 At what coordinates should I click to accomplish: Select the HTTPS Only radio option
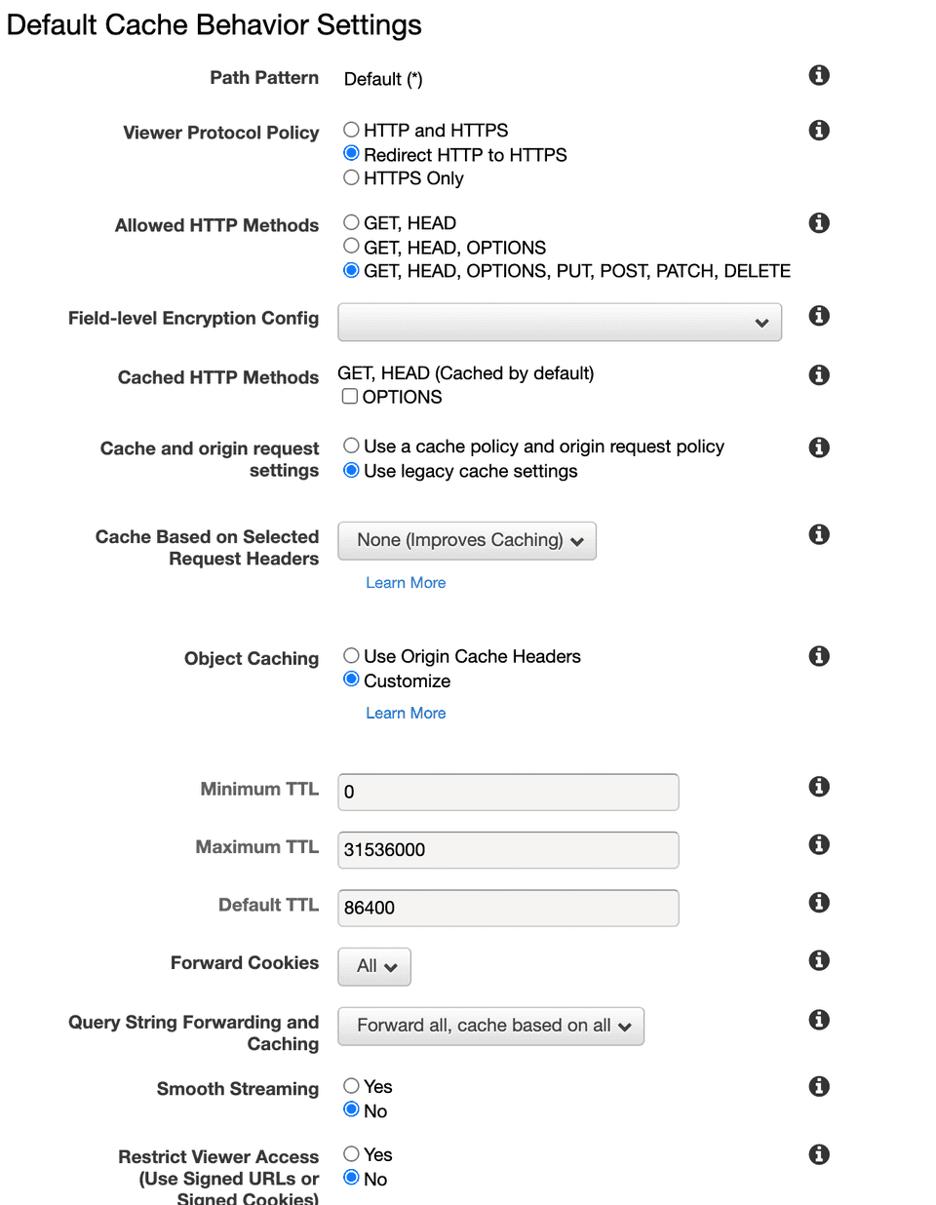coord(352,177)
